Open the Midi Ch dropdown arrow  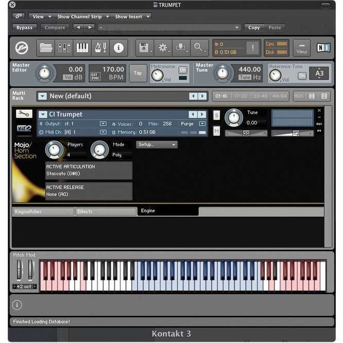coord(103,132)
